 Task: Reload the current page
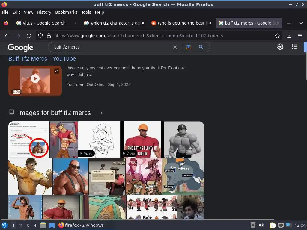(29, 36)
